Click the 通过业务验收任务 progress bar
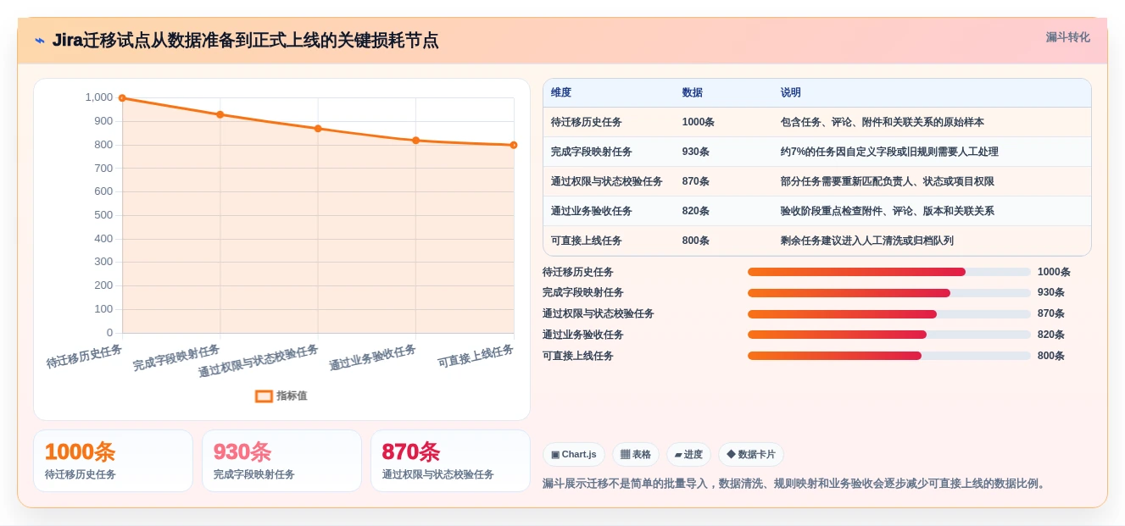Viewport: 1125px width, 526px height. (x=889, y=335)
